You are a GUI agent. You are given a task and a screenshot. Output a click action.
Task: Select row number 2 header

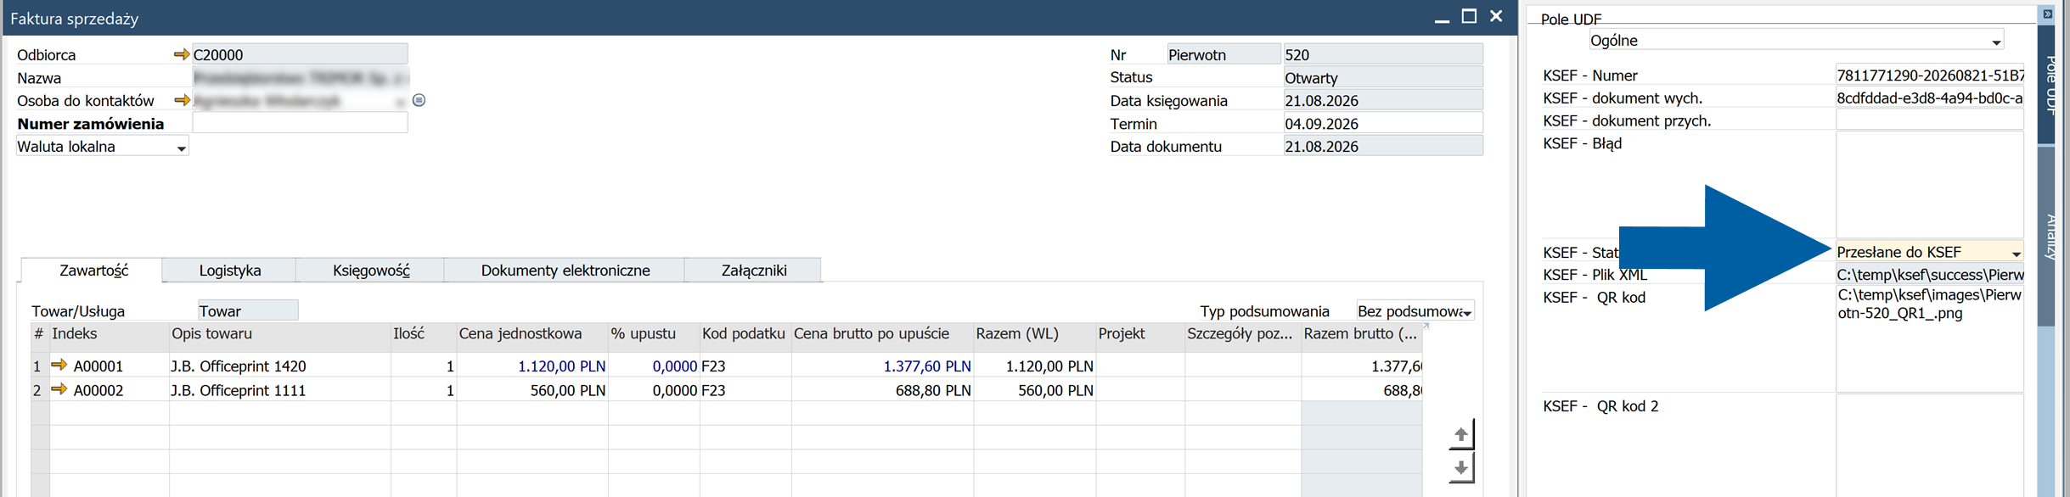click(40, 390)
